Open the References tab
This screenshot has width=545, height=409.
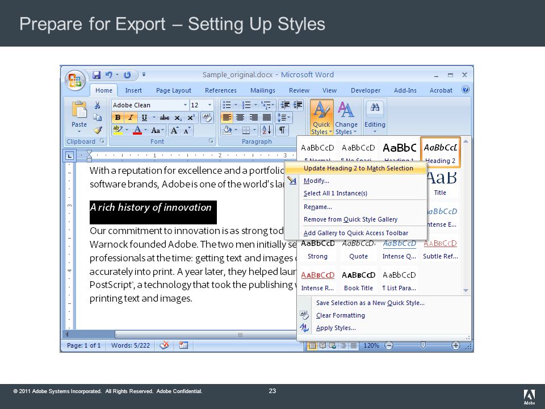(x=221, y=90)
